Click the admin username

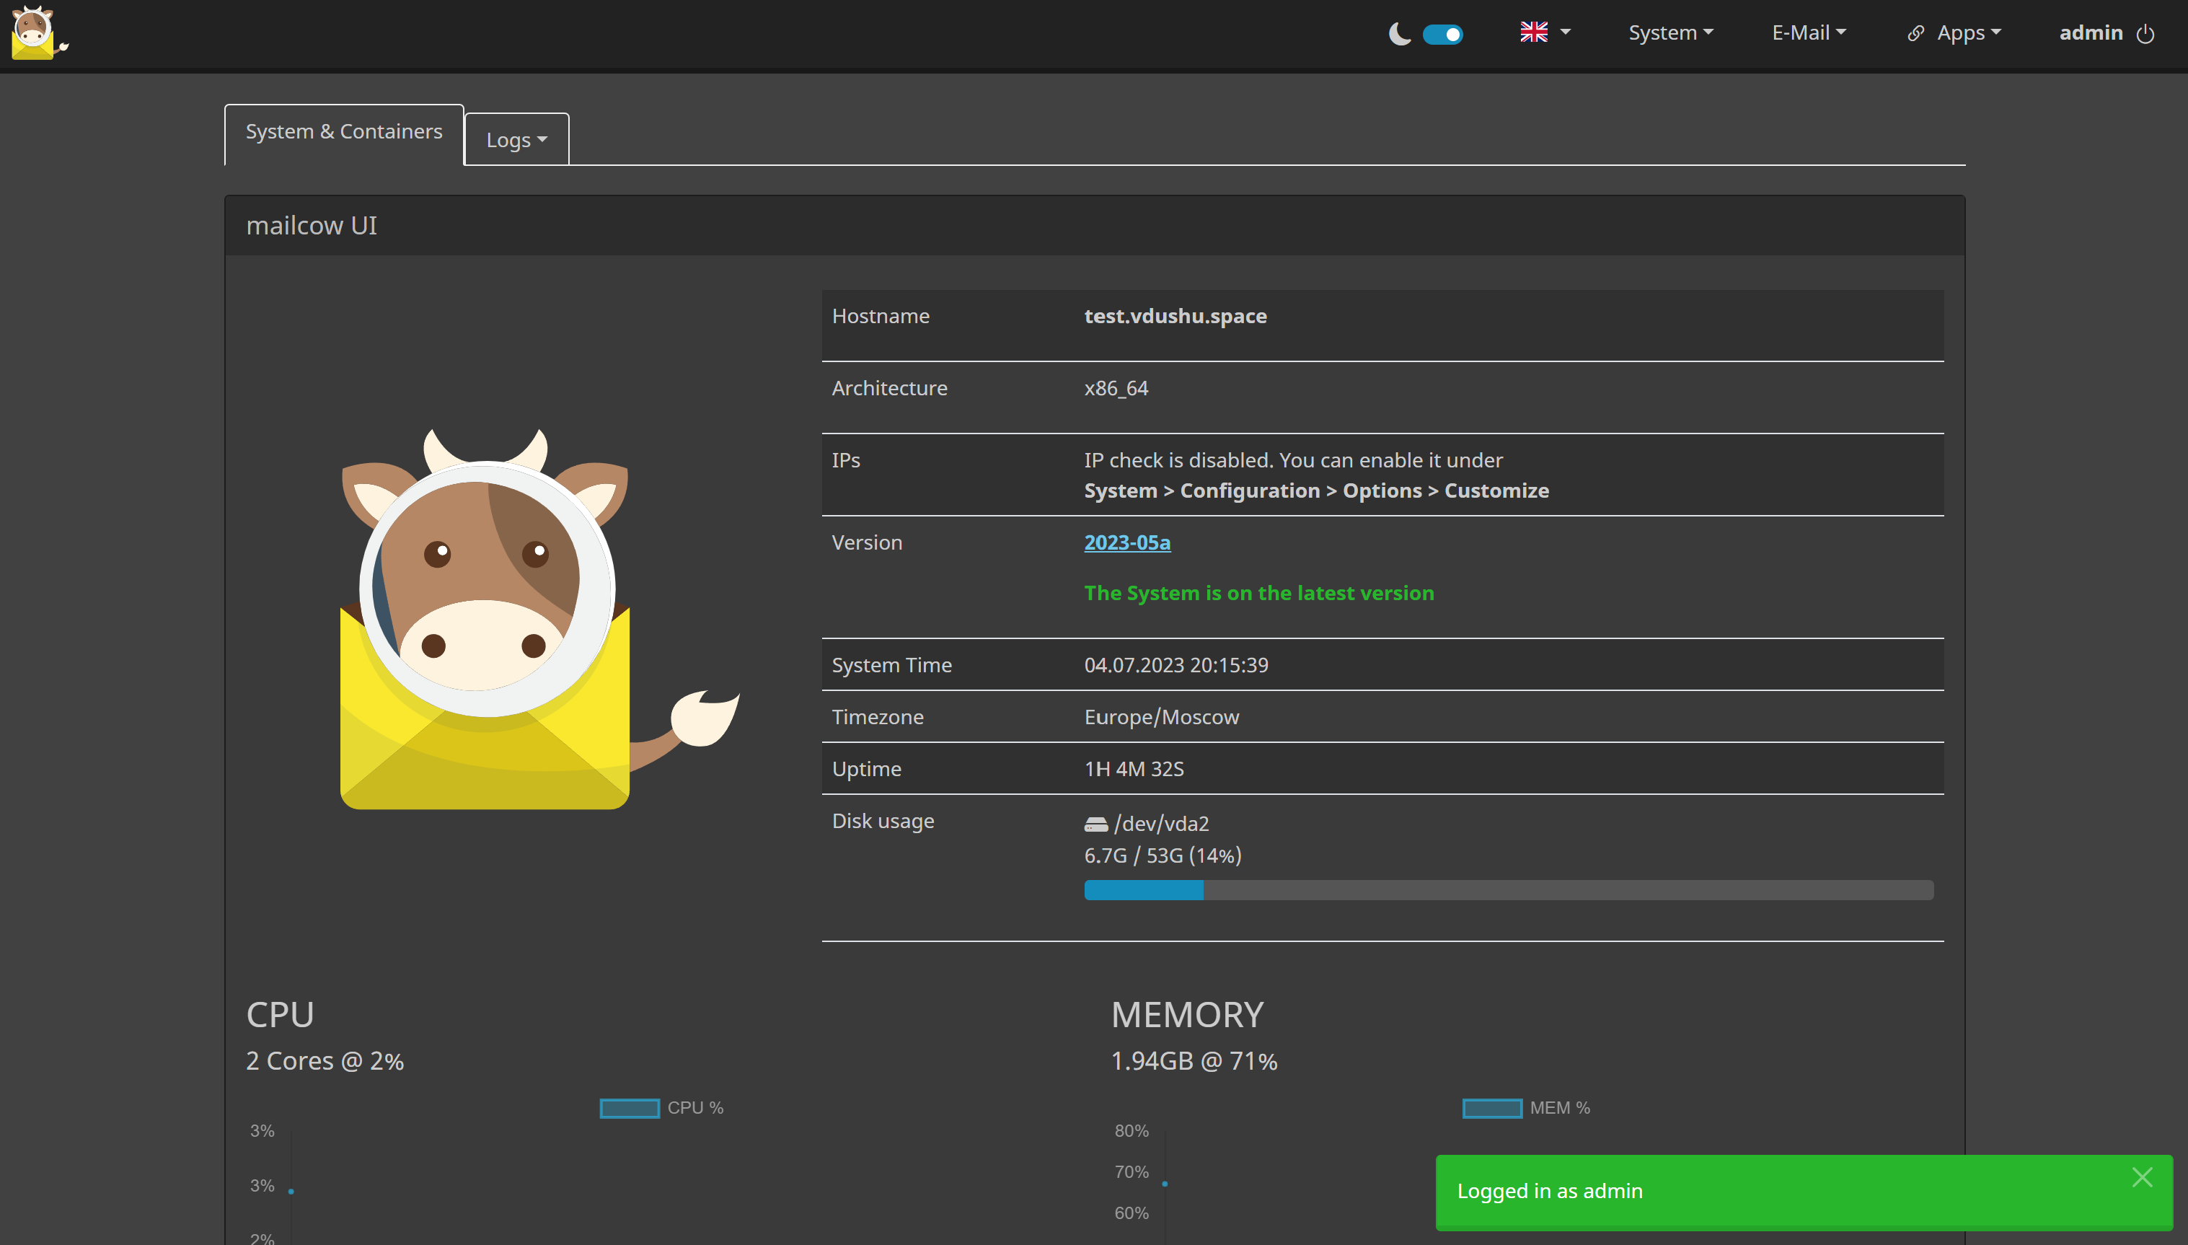pos(2091,32)
